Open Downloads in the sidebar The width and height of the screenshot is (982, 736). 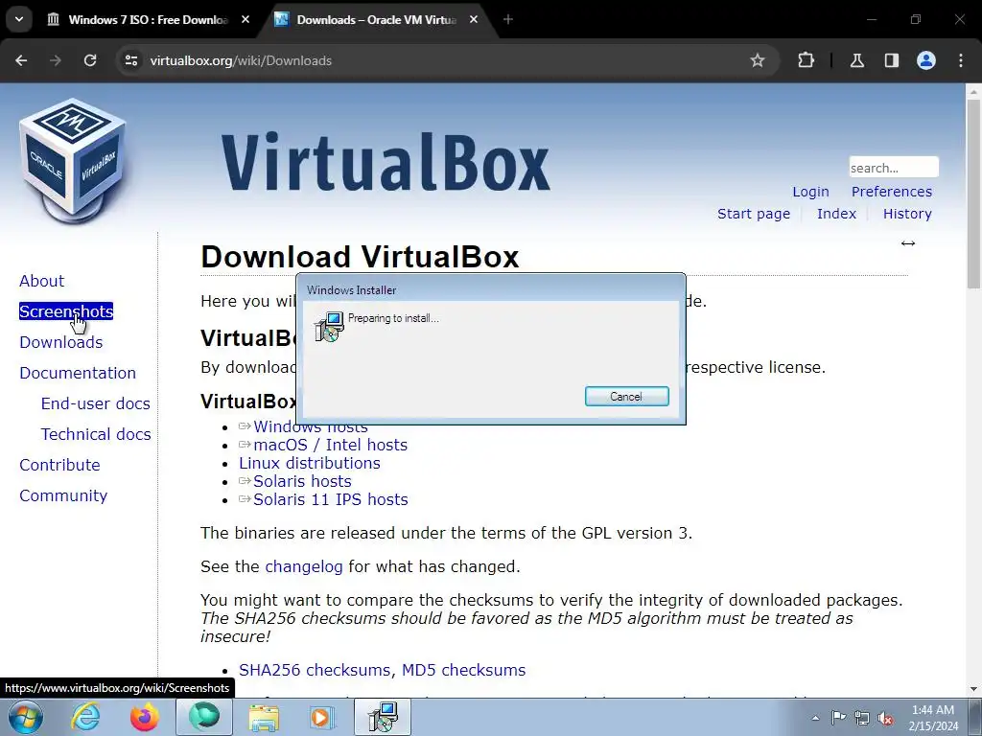(x=60, y=342)
